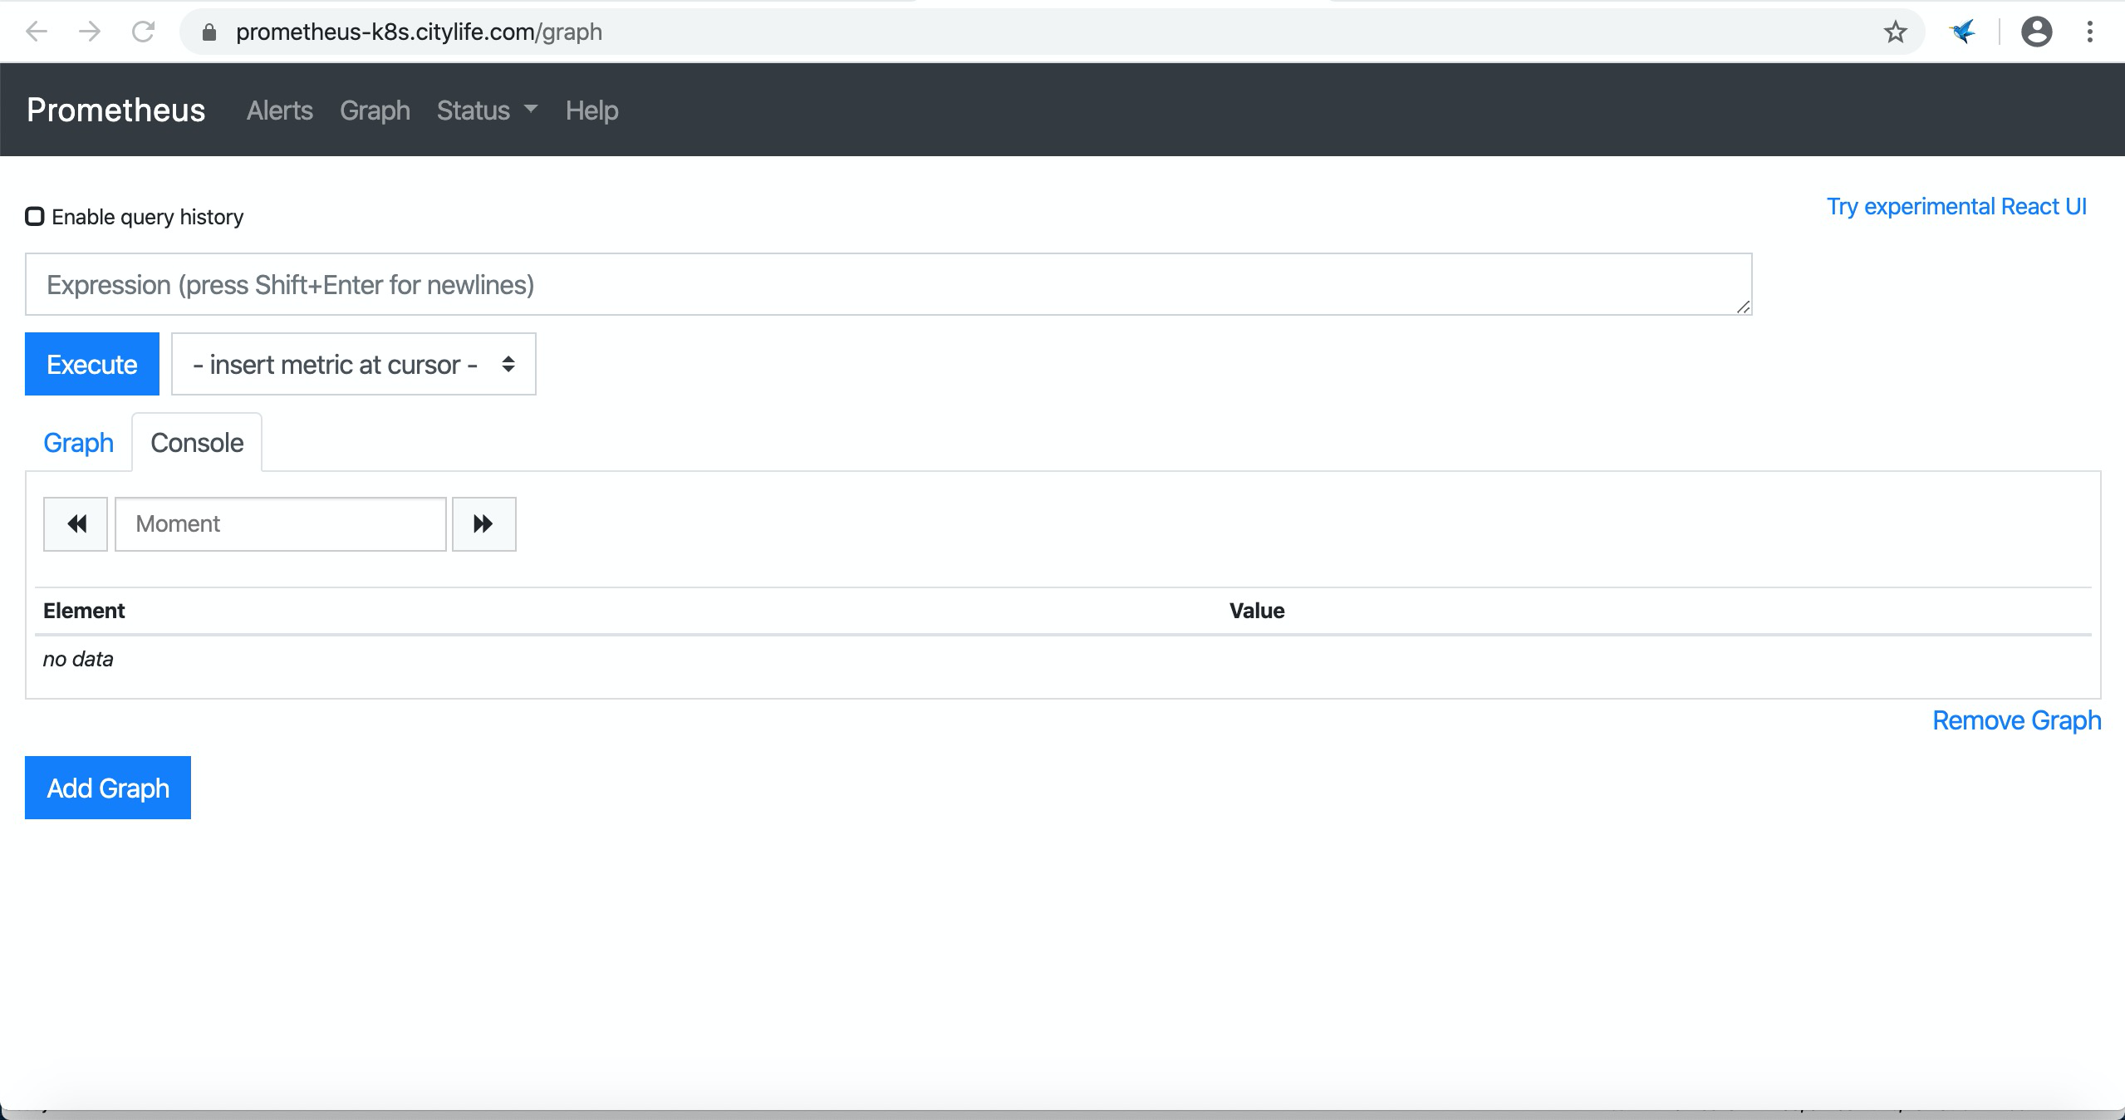Click the Value column header

coord(1257,611)
